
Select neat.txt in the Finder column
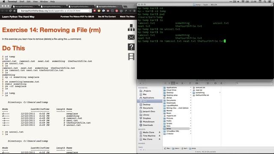(199, 90)
